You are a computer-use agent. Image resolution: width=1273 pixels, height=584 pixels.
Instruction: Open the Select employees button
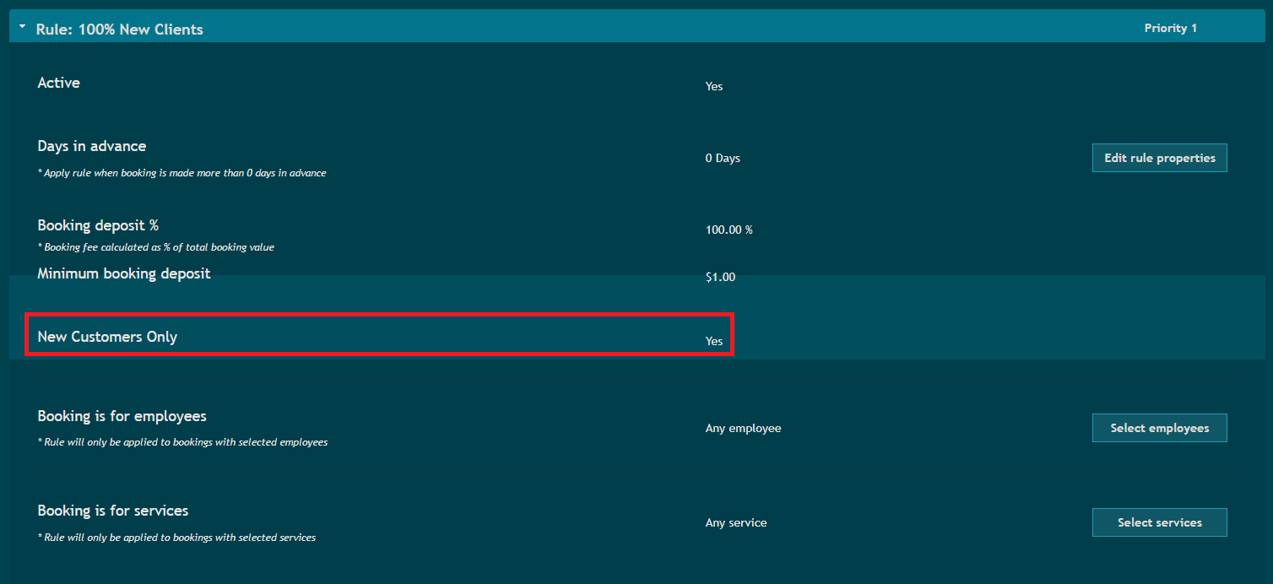click(x=1159, y=428)
